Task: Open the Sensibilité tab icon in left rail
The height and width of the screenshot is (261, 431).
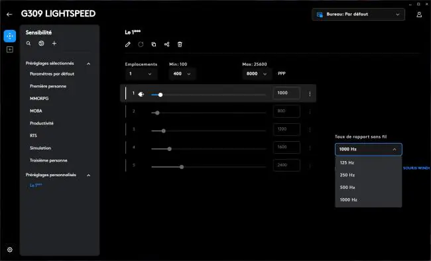Action: [x=10, y=36]
